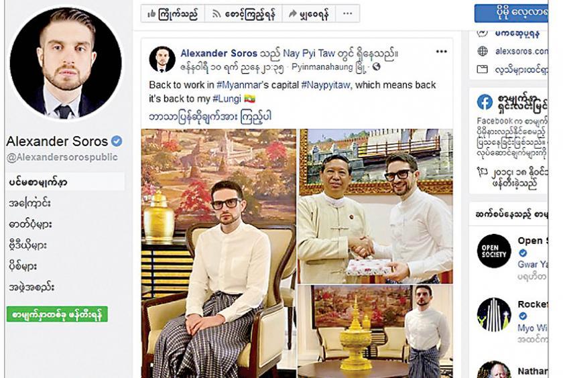Open the page options three-dot menu
This screenshot has width=563, height=378.
tap(348, 14)
